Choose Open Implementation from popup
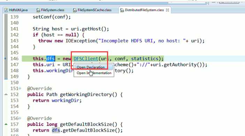The height and width of the screenshot is (136, 245). 94,73
